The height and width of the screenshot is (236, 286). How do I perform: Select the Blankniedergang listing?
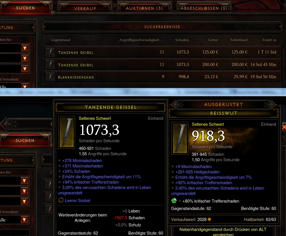162,77
